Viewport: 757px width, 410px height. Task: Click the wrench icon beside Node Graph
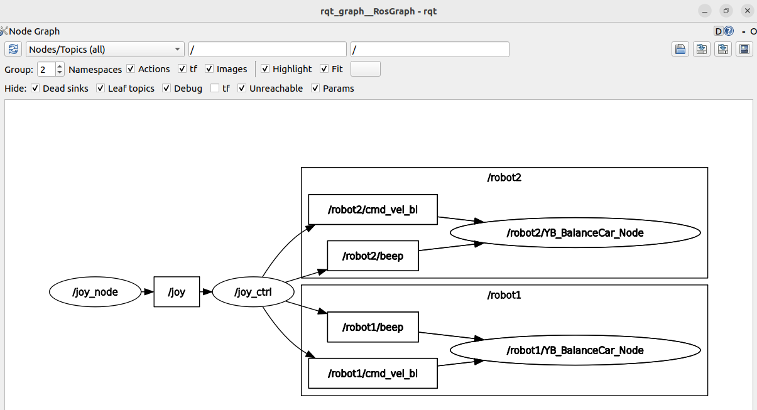4,31
